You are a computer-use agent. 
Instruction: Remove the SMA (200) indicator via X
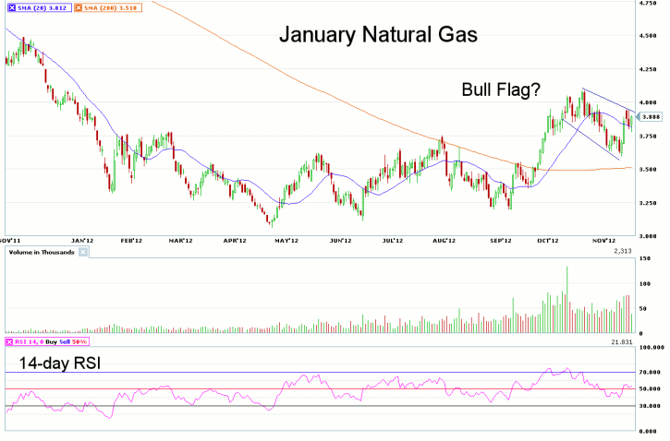[79, 6]
